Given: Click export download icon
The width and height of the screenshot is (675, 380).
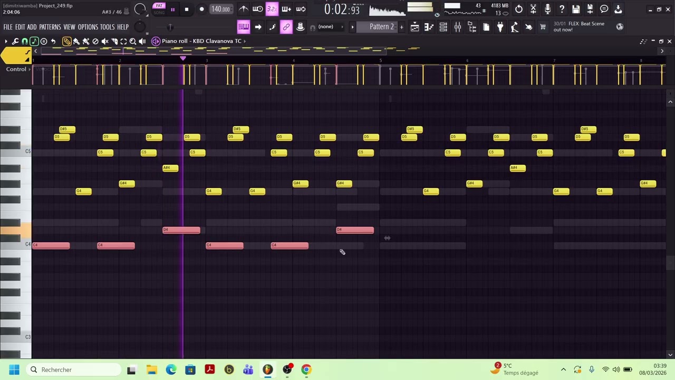Looking at the screenshot, I should coord(618,9).
